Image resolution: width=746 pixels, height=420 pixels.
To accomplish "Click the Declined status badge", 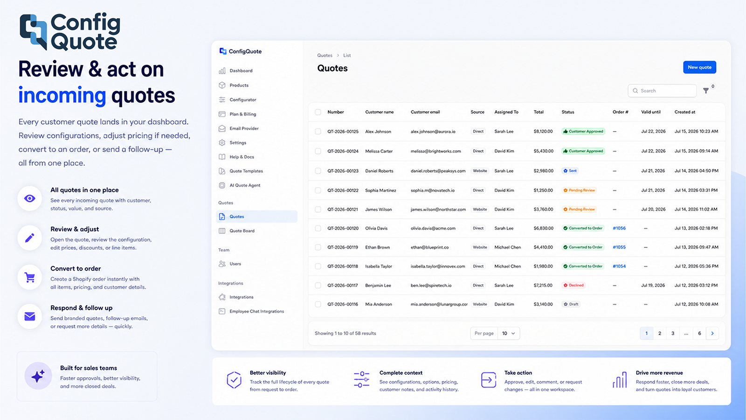I will point(573,285).
